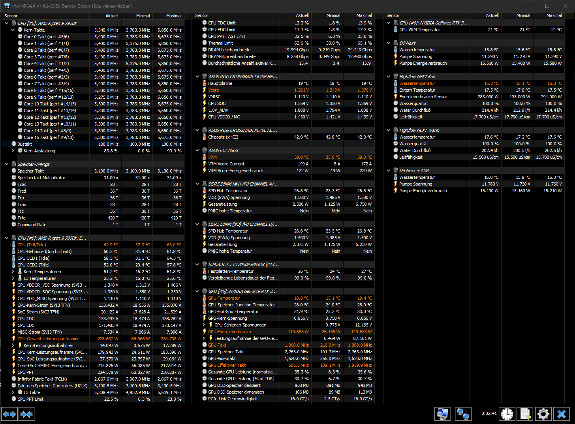Viewport: 575px width, 424px height.
Task: Expand the Kern-Leistungsaufnahmen row
Action: click(x=13, y=345)
